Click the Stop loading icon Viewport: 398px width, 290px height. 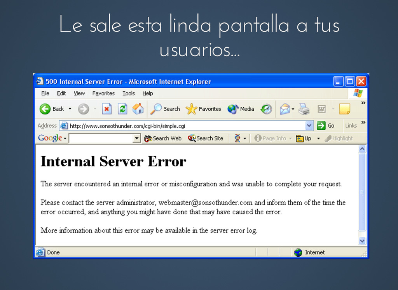[107, 109]
